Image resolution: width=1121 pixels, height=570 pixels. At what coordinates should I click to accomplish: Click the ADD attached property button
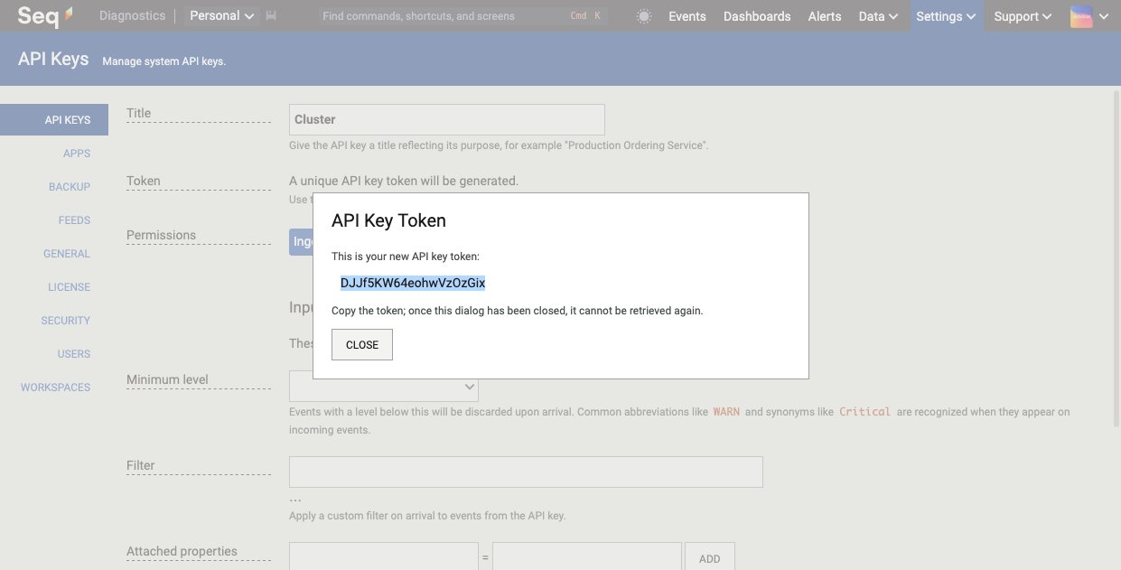tap(710, 556)
